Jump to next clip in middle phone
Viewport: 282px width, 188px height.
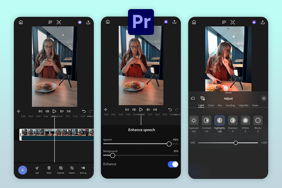click(x=155, y=110)
